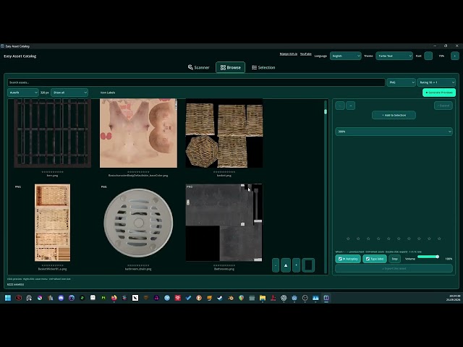Click the Browse tab grid icon
The width and height of the screenshot is (463, 347).
[223, 67]
